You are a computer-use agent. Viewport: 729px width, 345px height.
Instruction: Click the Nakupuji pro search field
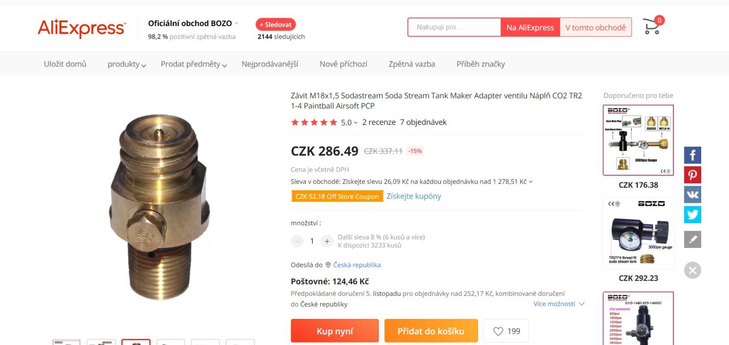(454, 27)
